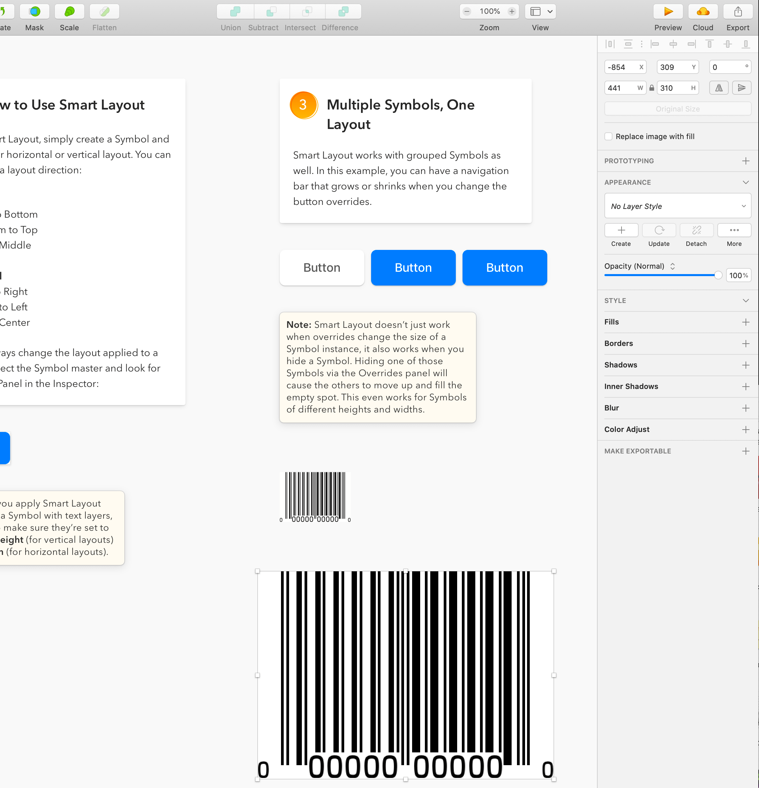The image size is (759, 788).
Task: Click the Mask tool icon
Action: click(35, 12)
